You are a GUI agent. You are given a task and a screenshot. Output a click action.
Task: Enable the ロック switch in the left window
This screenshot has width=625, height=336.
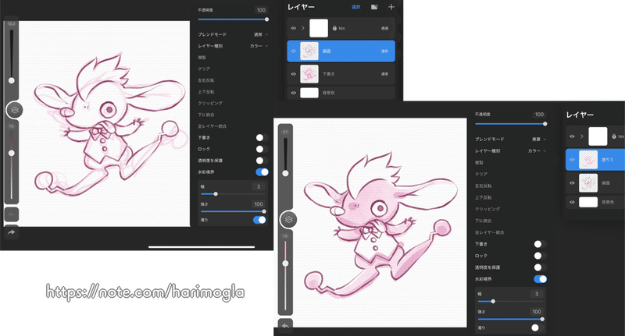pyautogui.click(x=262, y=149)
